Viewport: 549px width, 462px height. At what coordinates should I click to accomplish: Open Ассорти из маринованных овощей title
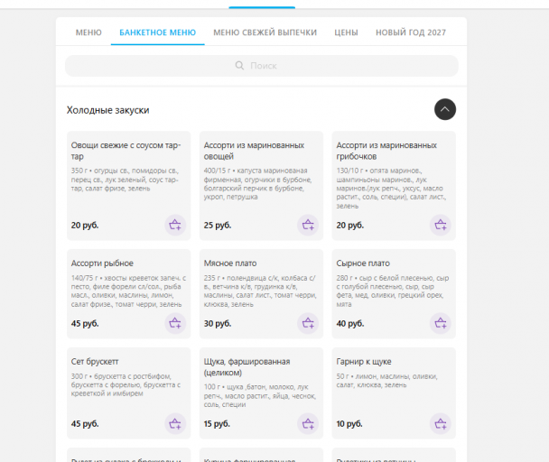(254, 151)
